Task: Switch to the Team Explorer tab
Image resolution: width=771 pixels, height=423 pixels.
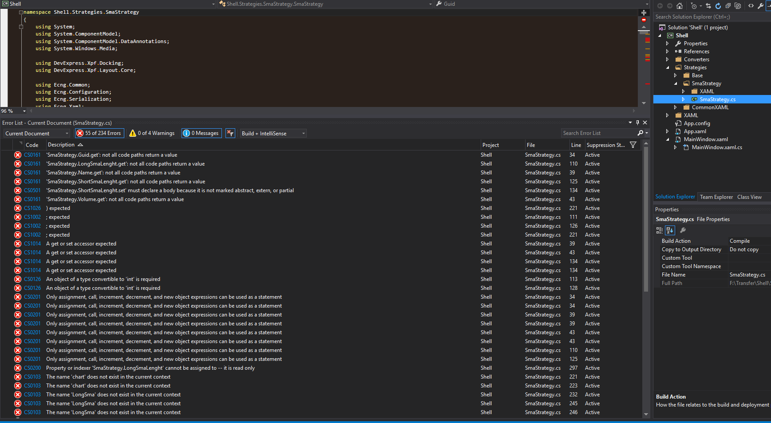Action: click(716, 197)
